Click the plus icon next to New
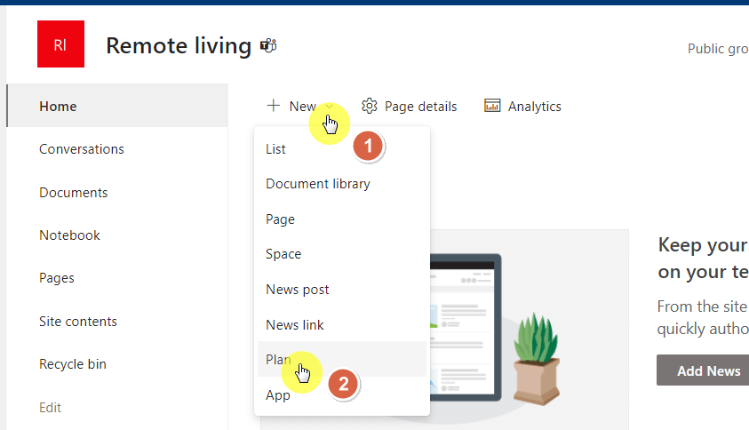The width and height of the screenshot is (749, 430). click(274, 106)
